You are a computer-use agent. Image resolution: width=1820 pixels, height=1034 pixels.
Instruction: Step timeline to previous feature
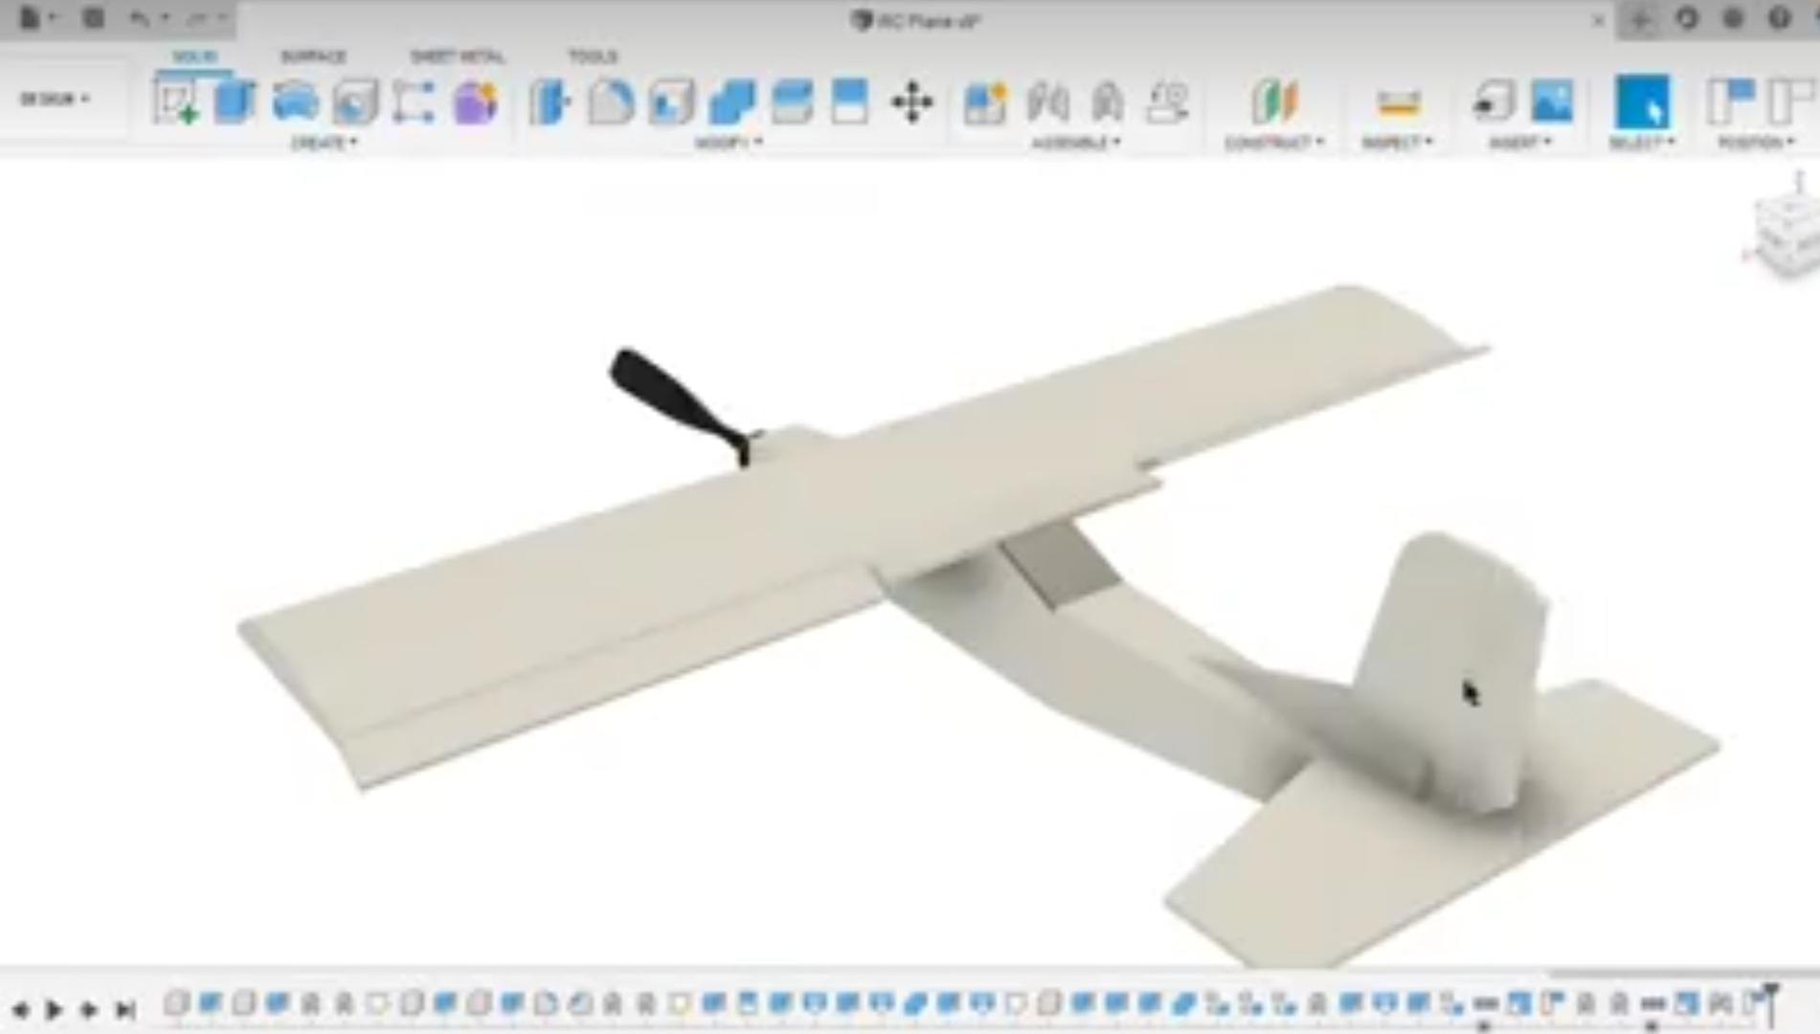point(20,1009)
